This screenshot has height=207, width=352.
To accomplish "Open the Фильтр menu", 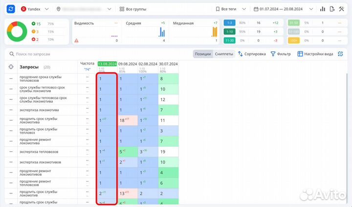I will coord(281,54).
